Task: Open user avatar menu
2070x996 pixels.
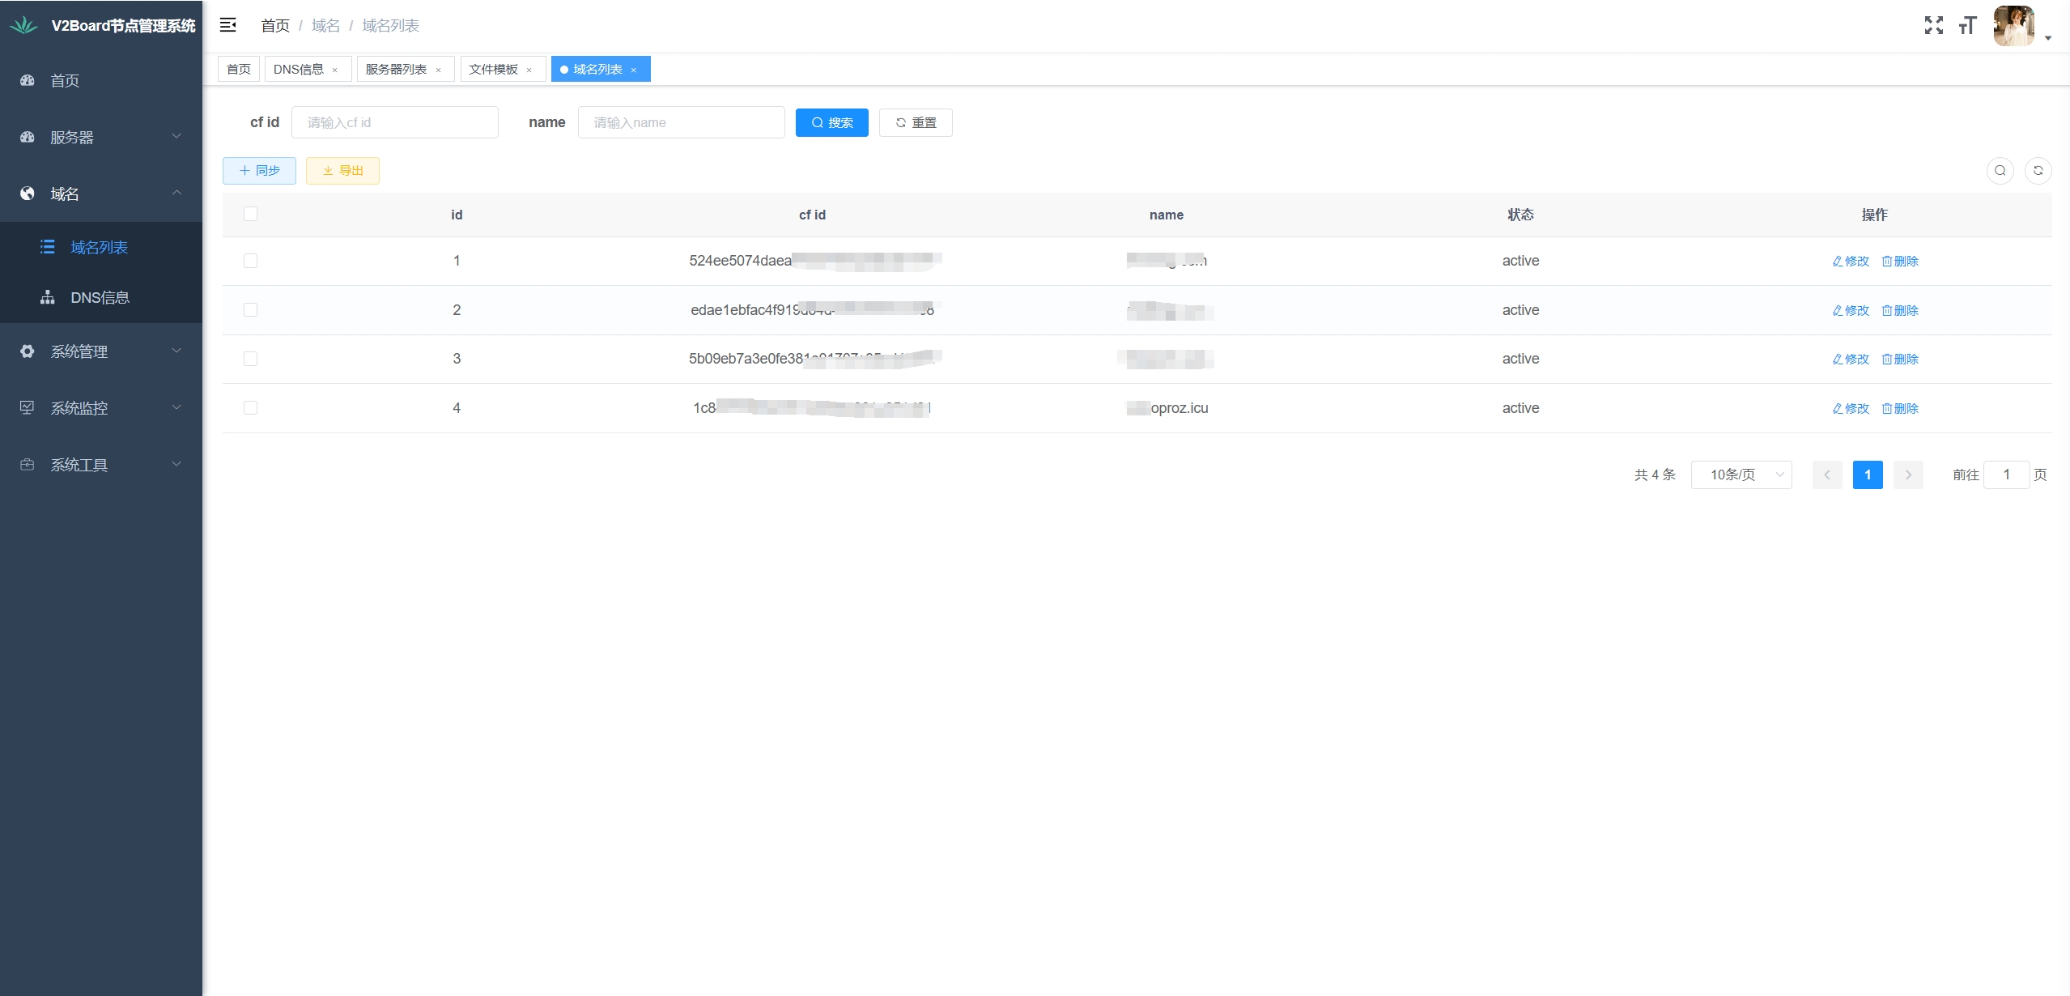Action: pyautogui.click(x=2015, y=26)
